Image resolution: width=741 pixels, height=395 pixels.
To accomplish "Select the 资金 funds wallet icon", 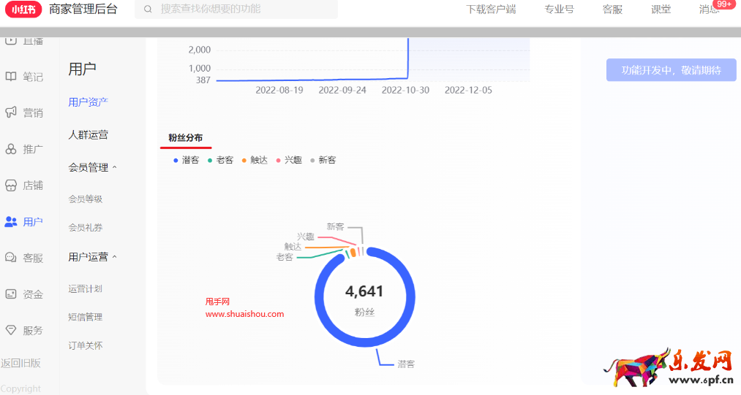I will pos(11,294).
